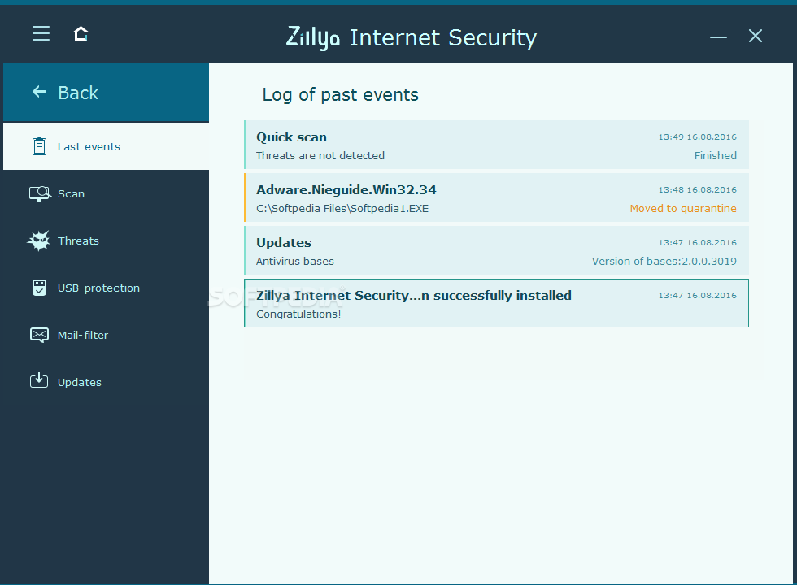The image size is (797, 585).
Task: Click the 'Log of past events' heading
Action: click(340, 95)
